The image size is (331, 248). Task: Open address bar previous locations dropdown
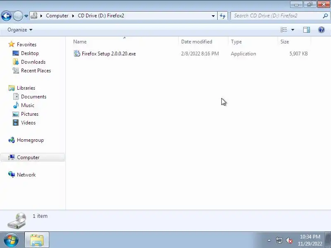(213, 16)
